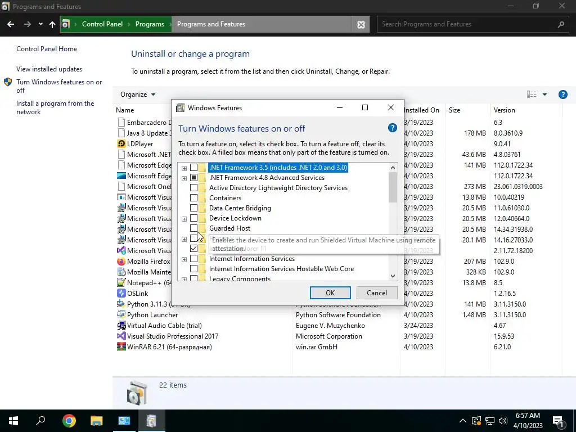
Task: Open the notification center icon
Action: 559,421
